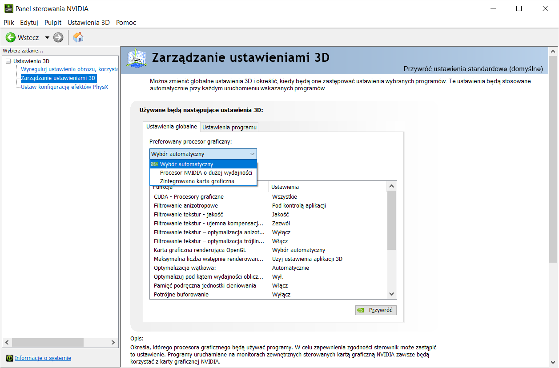
Task: Click scroll down arrow in settings list
Action: (391, 294)
